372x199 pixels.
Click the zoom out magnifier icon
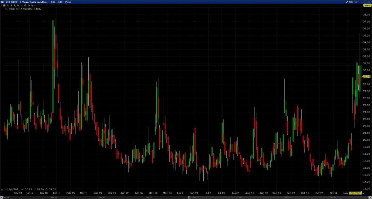coord(18,6)
